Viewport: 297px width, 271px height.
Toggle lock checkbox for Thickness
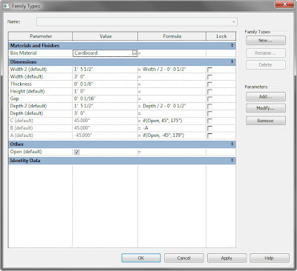pyautogui.click(x=209, y=84)
